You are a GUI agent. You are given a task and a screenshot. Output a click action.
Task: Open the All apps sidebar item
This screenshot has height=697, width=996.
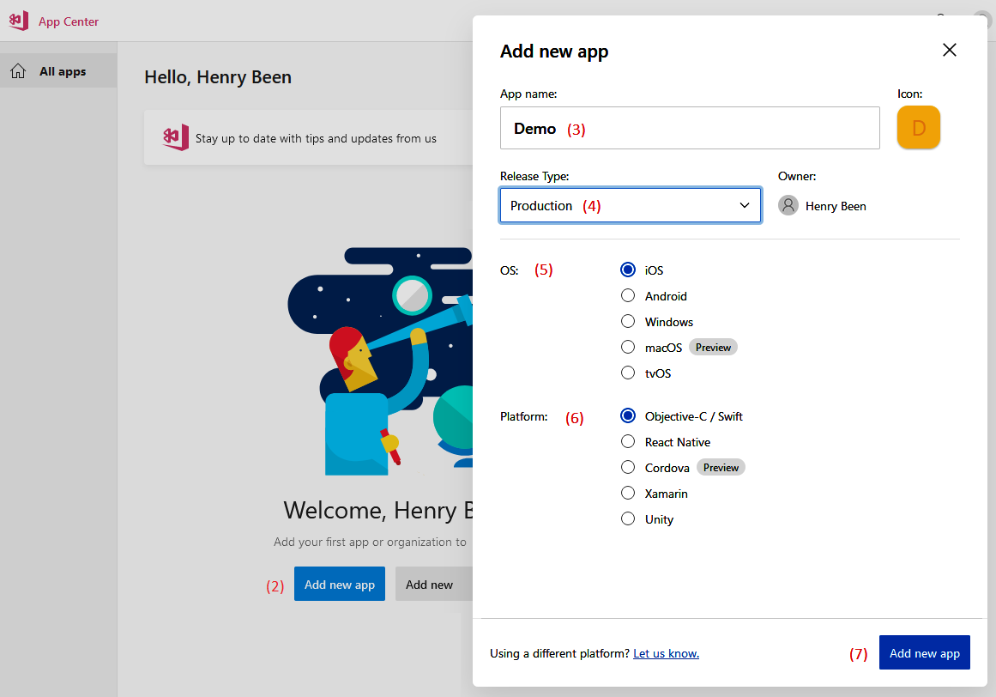pyautogui.click(x=58, y=71)
